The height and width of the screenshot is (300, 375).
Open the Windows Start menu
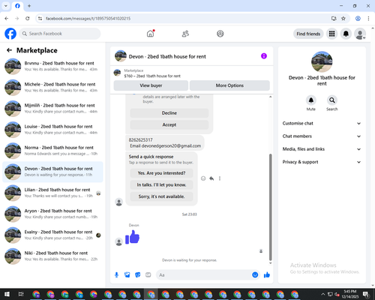point(7,294)
